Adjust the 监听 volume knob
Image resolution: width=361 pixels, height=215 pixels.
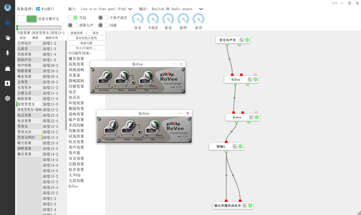coord(183,19)
